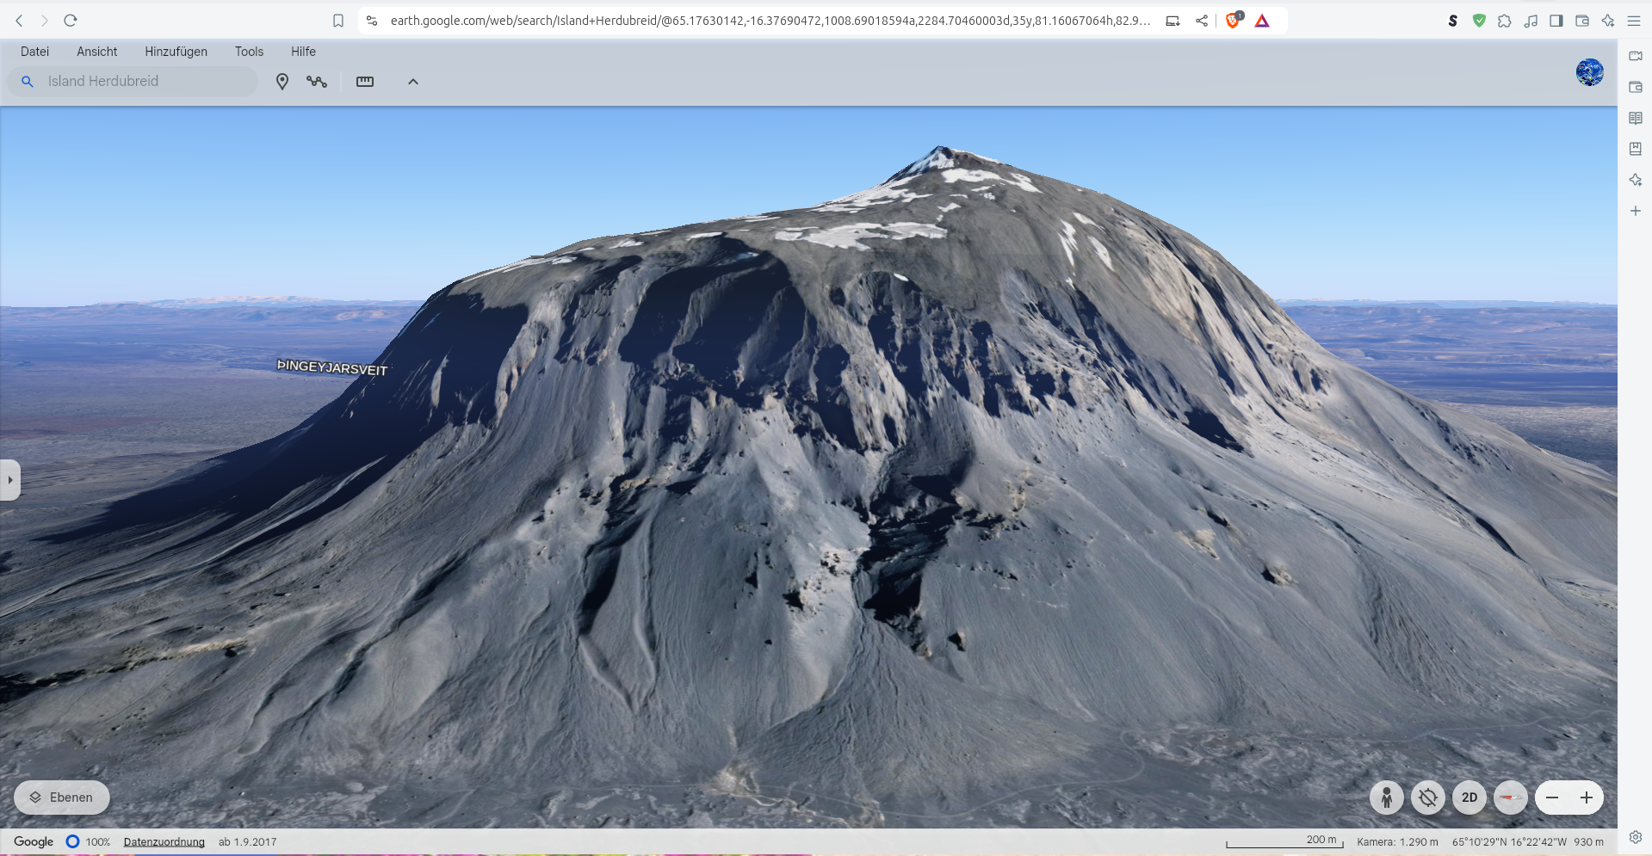This screenshot has height=856, width=1652.
Task: Bookmark this page in the address bar
Action: [x=338, y=21]
